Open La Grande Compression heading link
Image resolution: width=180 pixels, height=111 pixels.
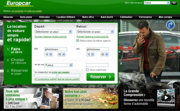pyautogui.click(x=134, y=93)
